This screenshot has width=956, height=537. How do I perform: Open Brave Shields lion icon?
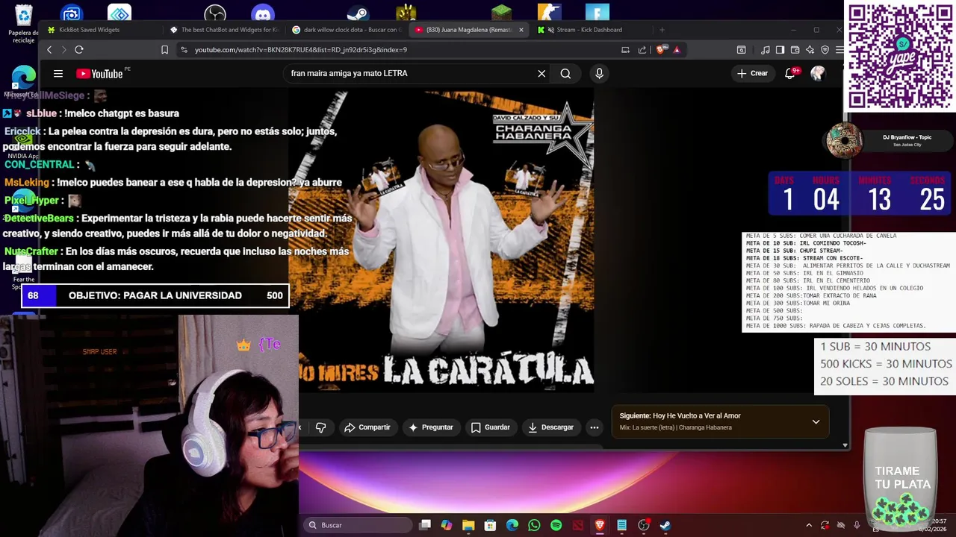(x=661, y=50)
